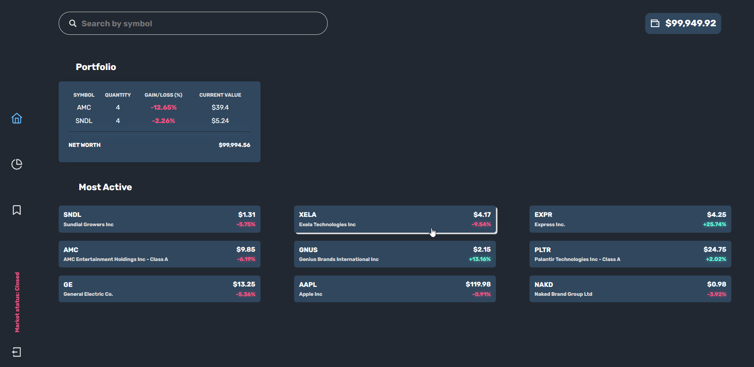Focus the Search by symbol field
754x367 pixels.
pyautogui.click(x=193, y=23)
